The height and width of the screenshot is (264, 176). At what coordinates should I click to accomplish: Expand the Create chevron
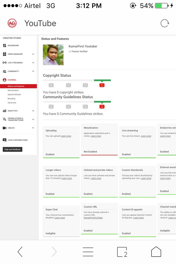pos(33,128)
